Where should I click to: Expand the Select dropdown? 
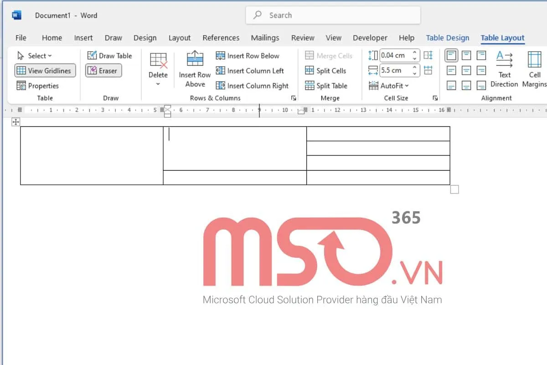pos(35,56)
